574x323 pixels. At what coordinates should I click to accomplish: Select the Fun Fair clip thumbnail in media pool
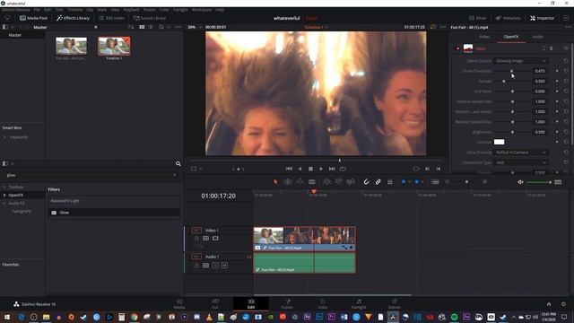72,46
